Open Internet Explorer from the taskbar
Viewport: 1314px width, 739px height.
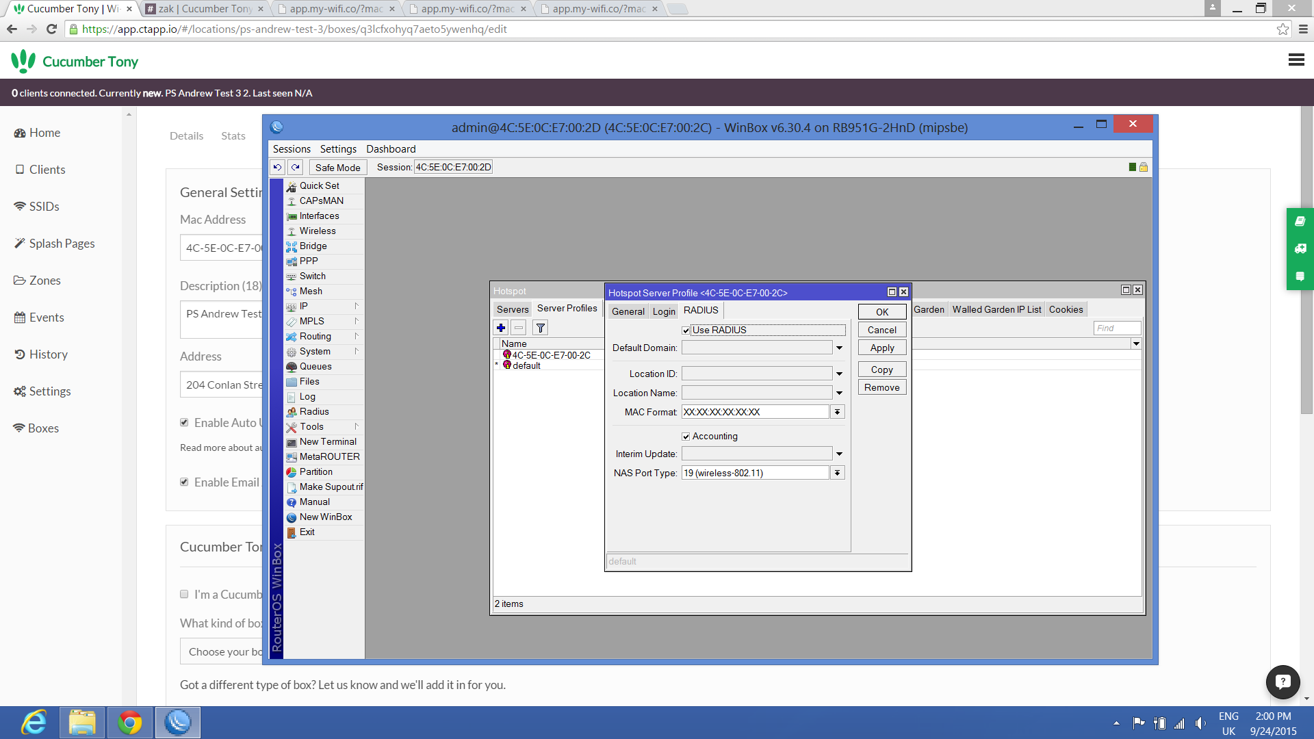pos(34,723)
